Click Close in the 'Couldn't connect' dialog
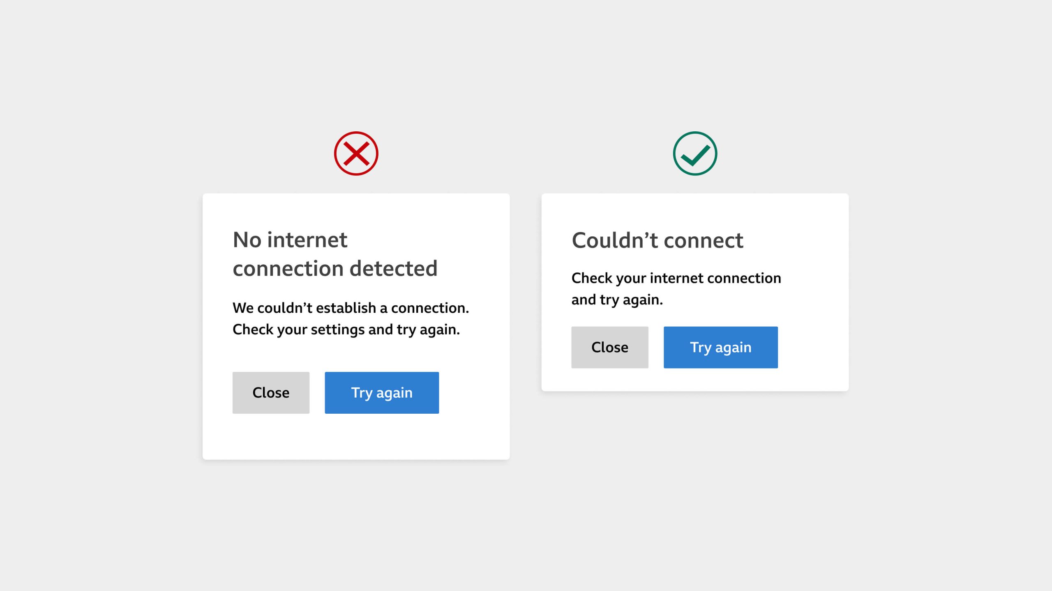 (x=609, y=347)
